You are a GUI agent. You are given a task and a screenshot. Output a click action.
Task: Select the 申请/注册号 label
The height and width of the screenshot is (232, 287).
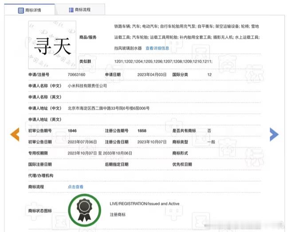coord(39,75)
